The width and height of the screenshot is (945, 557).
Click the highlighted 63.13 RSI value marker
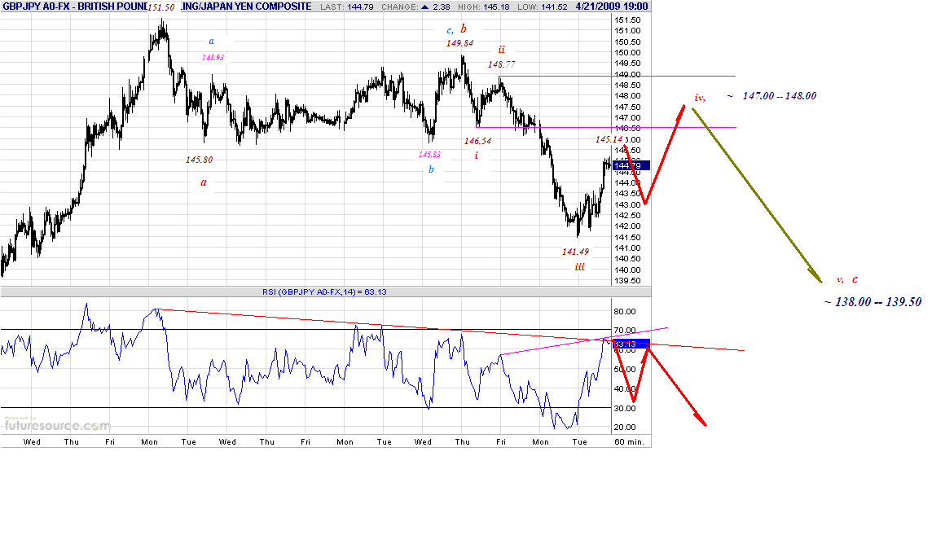[x=631, y=344]
